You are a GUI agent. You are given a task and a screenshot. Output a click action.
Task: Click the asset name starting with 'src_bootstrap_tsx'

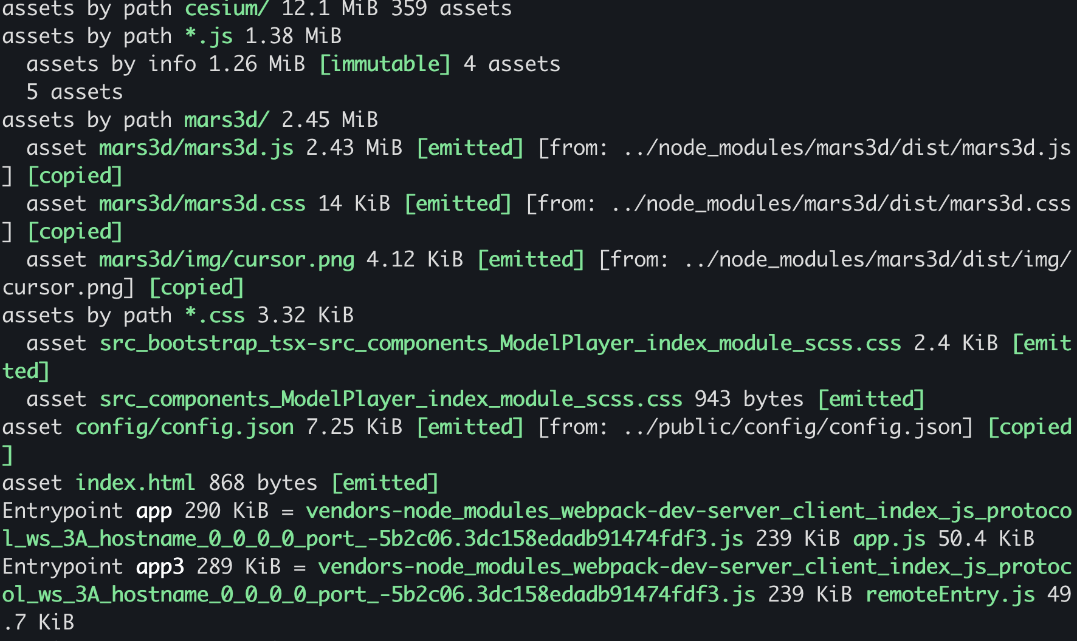(500, 344)
